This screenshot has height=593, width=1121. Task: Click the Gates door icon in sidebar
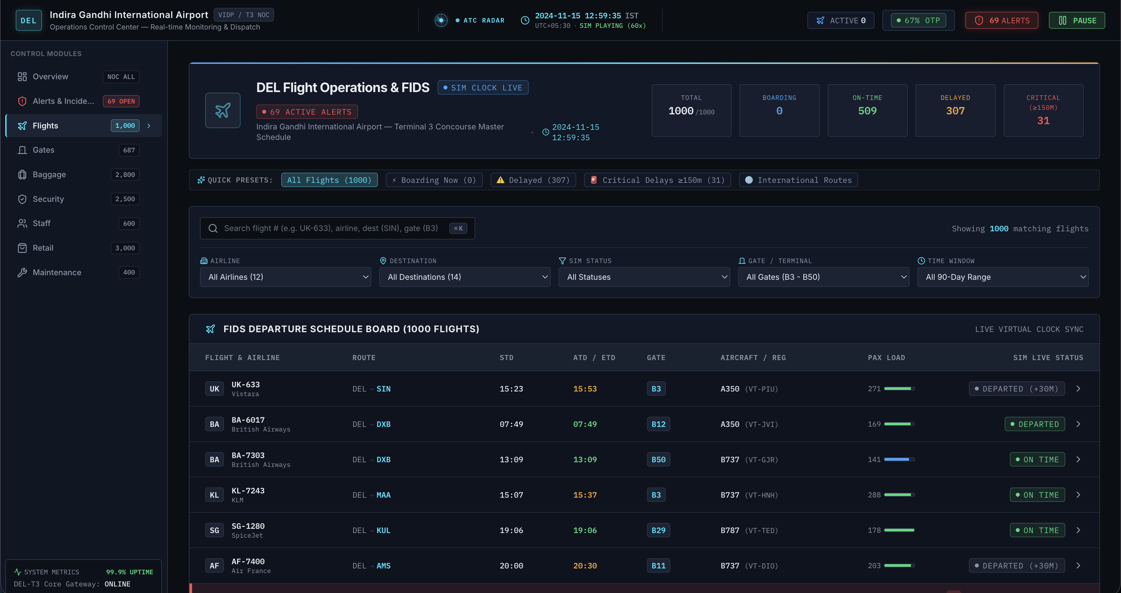[22, 150]
